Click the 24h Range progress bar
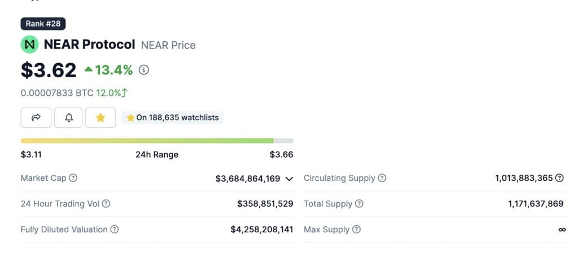 point(157,140)
